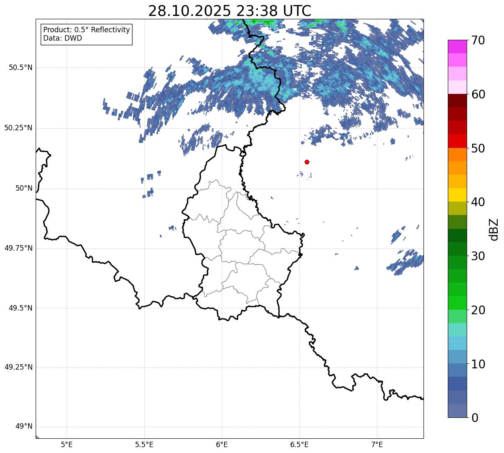504x453 pixels.
Task: Click the dBZ colorbar axis label
Action: 494,229
